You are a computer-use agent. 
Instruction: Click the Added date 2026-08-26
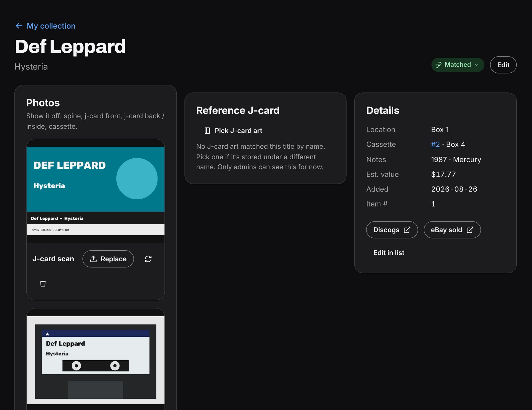pyautogui.click(x=454, y=189)
